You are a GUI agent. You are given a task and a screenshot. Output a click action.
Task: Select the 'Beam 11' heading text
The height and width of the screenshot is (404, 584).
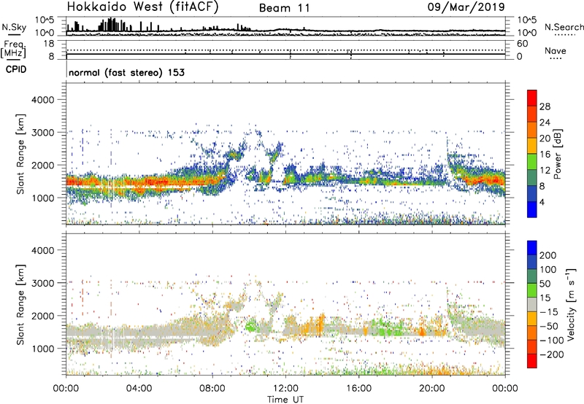click(x=284, y=8)
